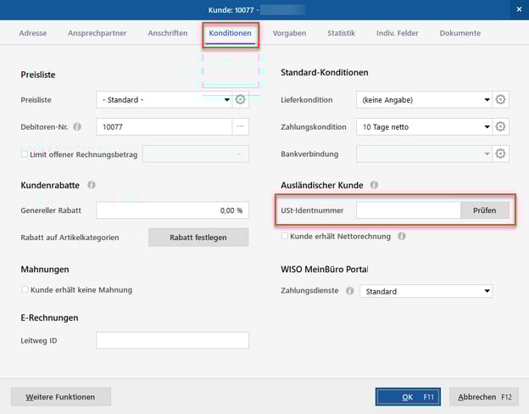Click ellipsis button beside Debitoren-Nr. field
The height and width of the screenshot is (414, 529).
pos(240,126)
